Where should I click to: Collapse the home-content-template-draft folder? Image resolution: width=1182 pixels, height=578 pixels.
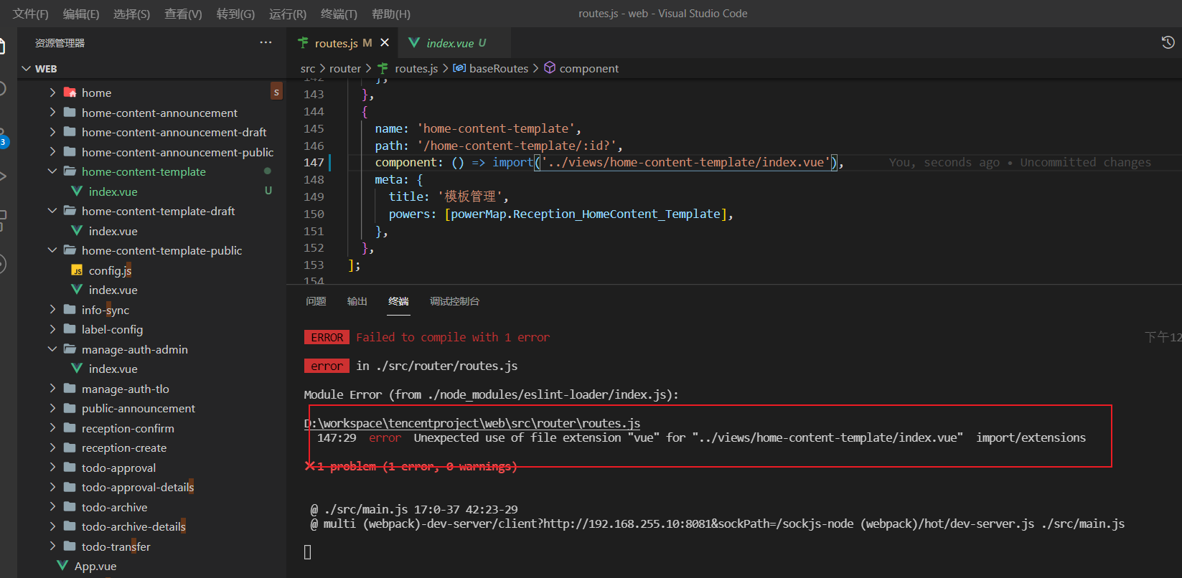coord(52,211)
